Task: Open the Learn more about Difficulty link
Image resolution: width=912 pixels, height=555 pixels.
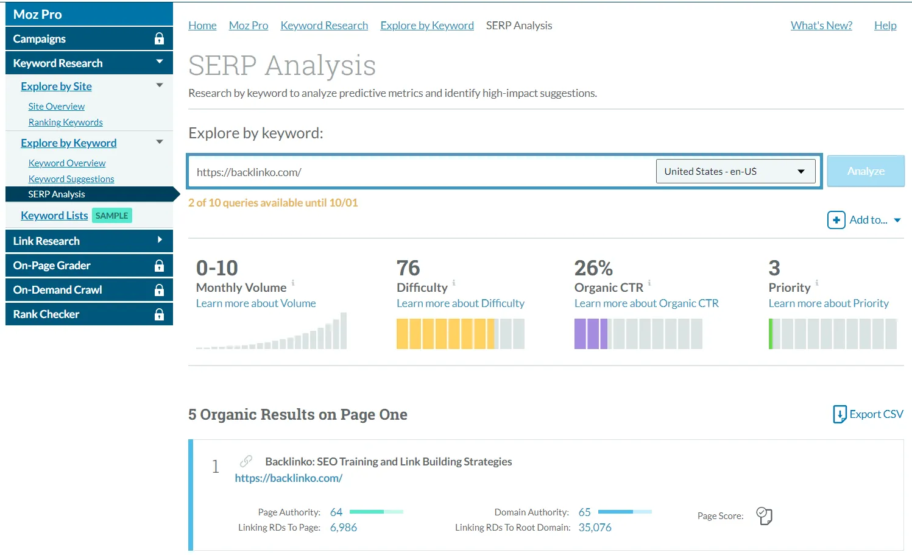Action: coord(460,303)
